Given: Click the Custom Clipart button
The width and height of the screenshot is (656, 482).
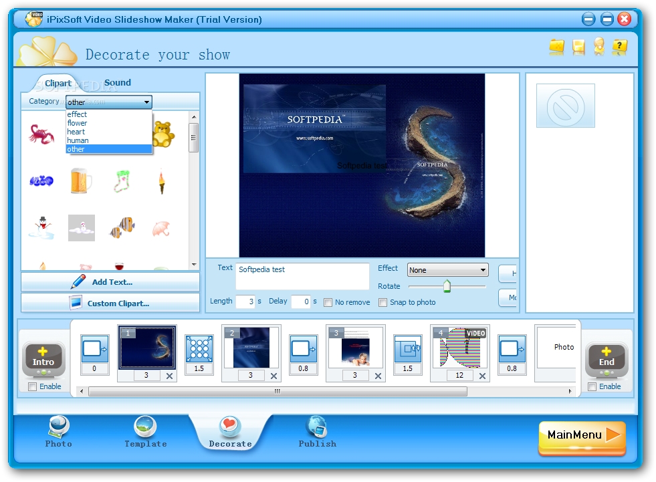Looking at the screenshot, I should pyautogui.click(x=110, y=303).
